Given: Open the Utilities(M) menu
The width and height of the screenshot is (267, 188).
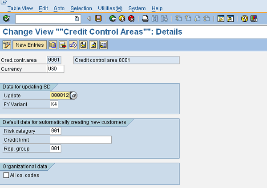Looking at the screenshot, I should click(x=110, y=8).
